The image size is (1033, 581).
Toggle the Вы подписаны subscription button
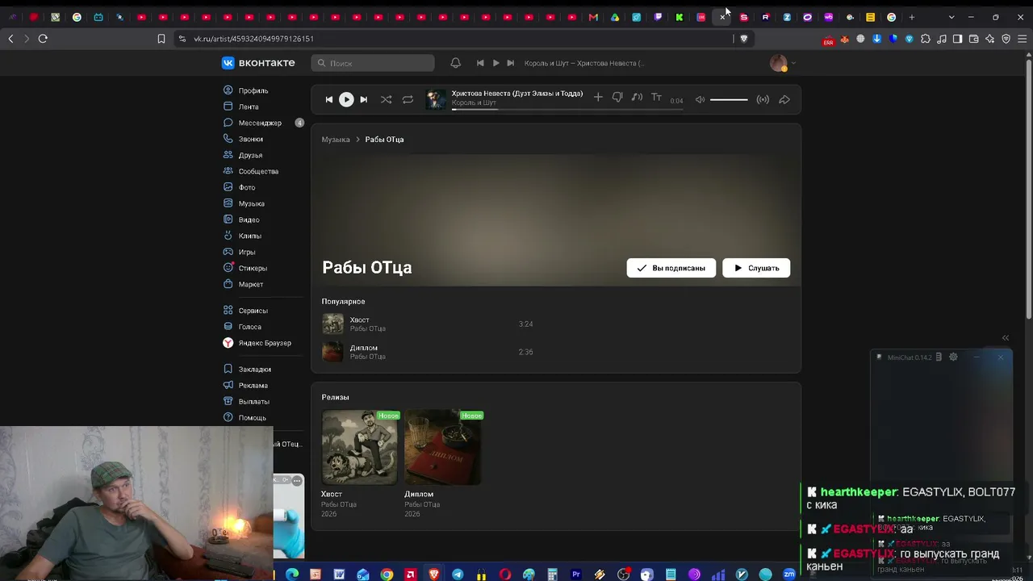[671, 268]
